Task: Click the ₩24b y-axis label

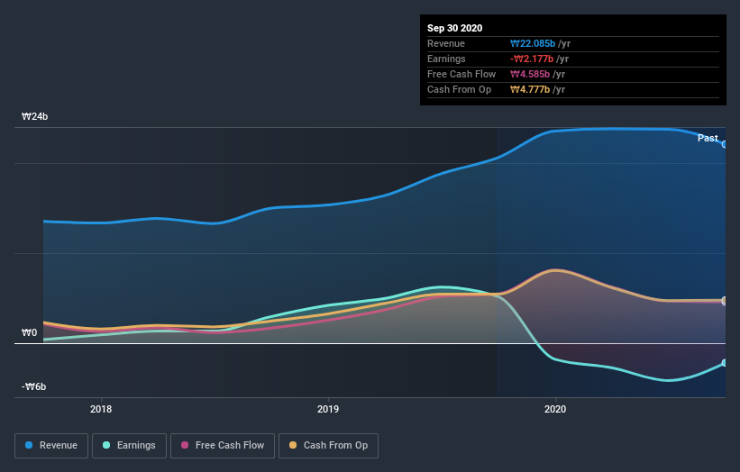Action: 34,116
